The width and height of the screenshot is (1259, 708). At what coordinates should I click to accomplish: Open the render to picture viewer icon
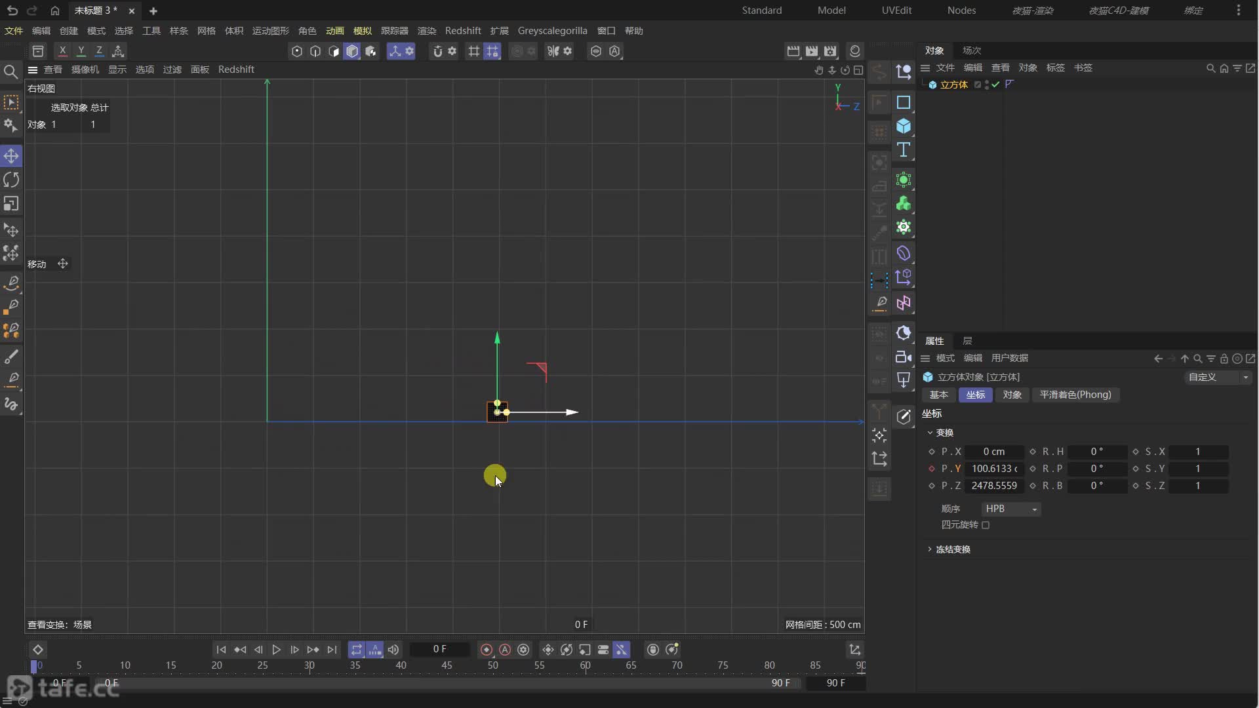pos(812,51)
